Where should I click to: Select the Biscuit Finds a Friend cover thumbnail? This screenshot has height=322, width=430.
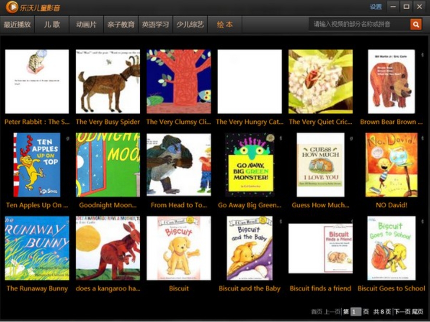point(320,248)
